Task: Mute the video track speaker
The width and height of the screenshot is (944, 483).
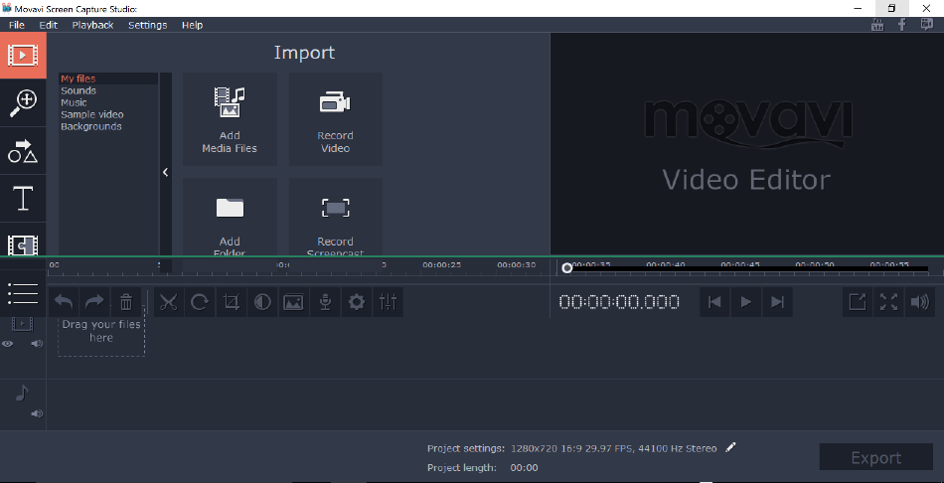Action: 38,344
